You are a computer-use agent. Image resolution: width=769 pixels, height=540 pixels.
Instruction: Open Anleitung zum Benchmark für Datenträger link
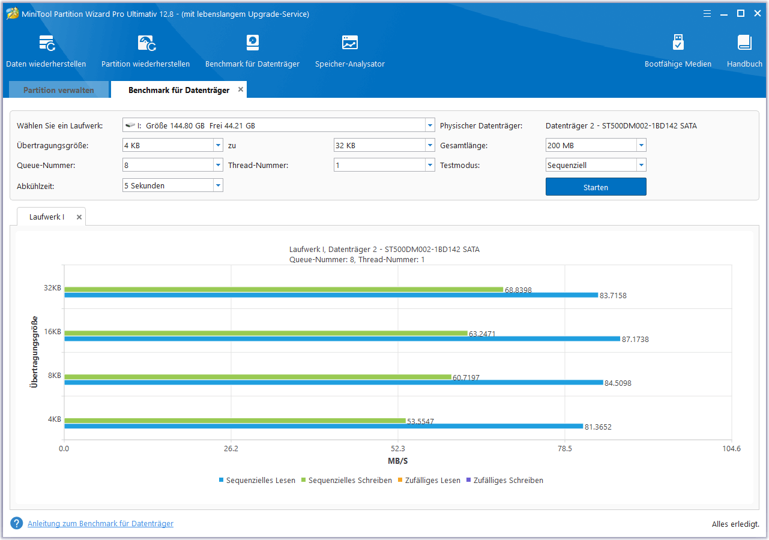click(100, 524)
